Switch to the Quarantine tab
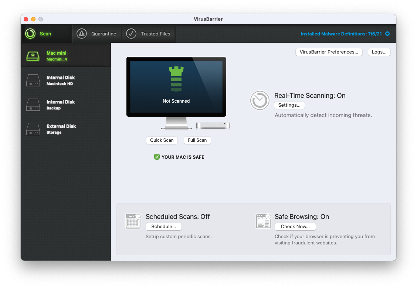 click(x=104, y=34)
